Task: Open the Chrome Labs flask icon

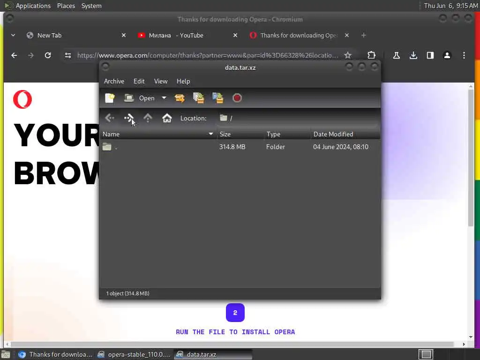Action: 397,55
